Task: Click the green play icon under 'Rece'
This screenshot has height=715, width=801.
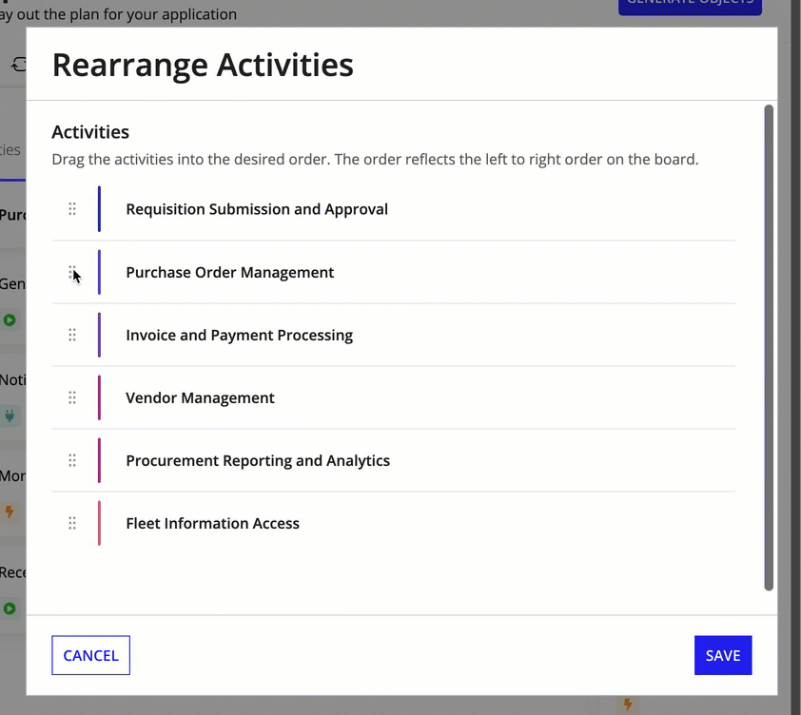Action: click(10, 609)
